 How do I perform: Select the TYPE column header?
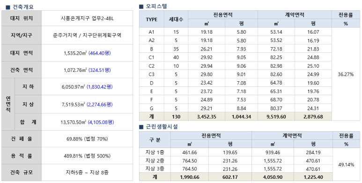151,19
